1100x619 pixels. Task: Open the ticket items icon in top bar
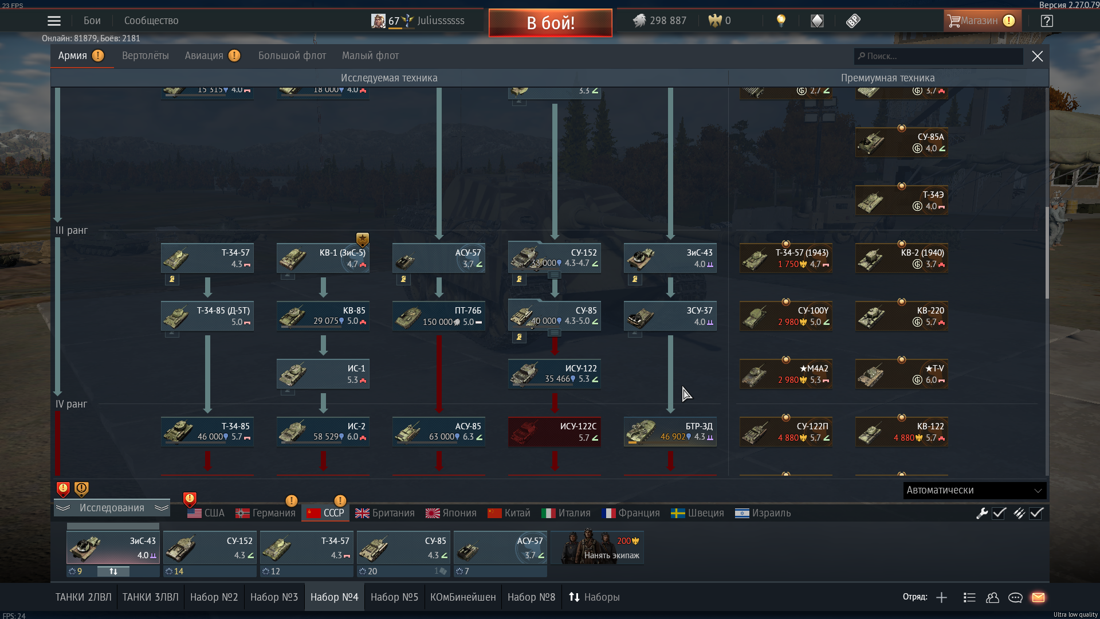tap(853, 21)
